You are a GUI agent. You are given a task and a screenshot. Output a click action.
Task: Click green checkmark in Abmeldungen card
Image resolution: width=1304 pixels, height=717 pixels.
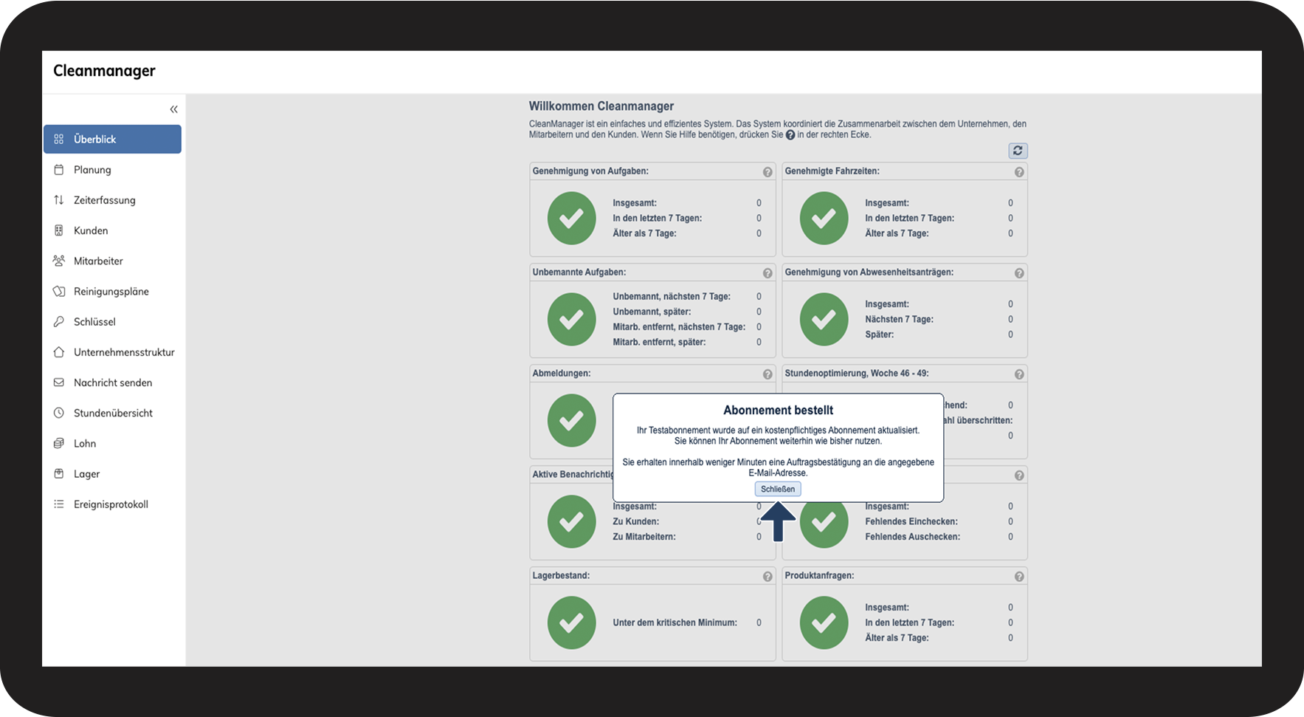tap(571, 420)
